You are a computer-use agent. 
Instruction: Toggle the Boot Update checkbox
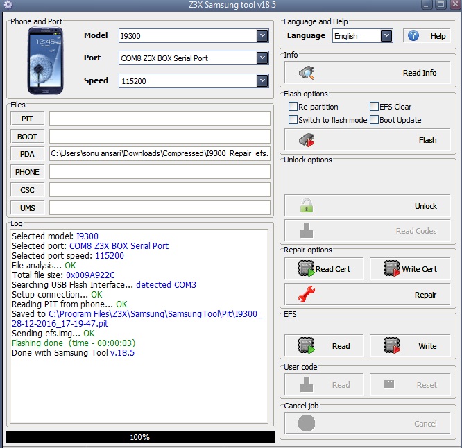pyautogui.click(x=374, y=119)
